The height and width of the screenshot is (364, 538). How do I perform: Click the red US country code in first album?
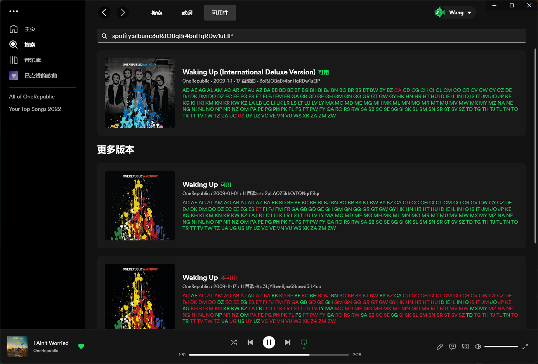241,116
